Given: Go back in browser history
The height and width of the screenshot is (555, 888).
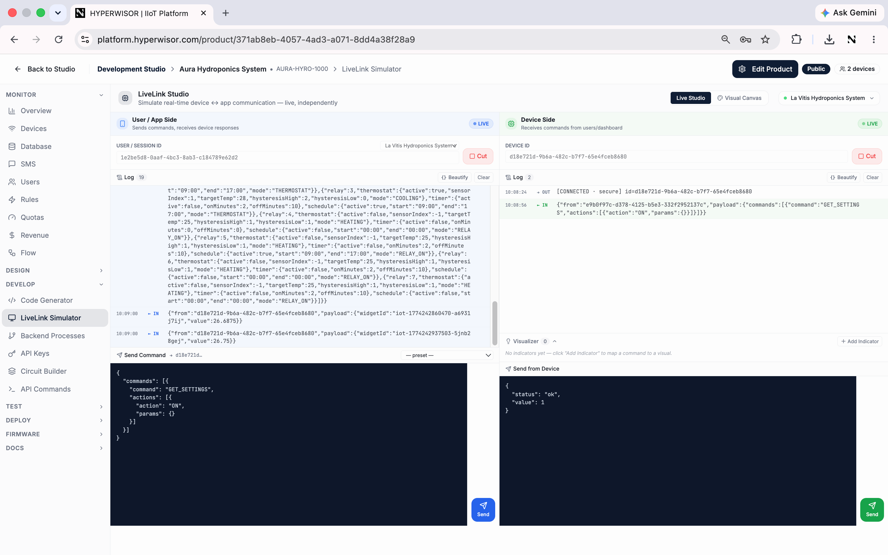Looking at the screenshot, I should pos(14,39).
